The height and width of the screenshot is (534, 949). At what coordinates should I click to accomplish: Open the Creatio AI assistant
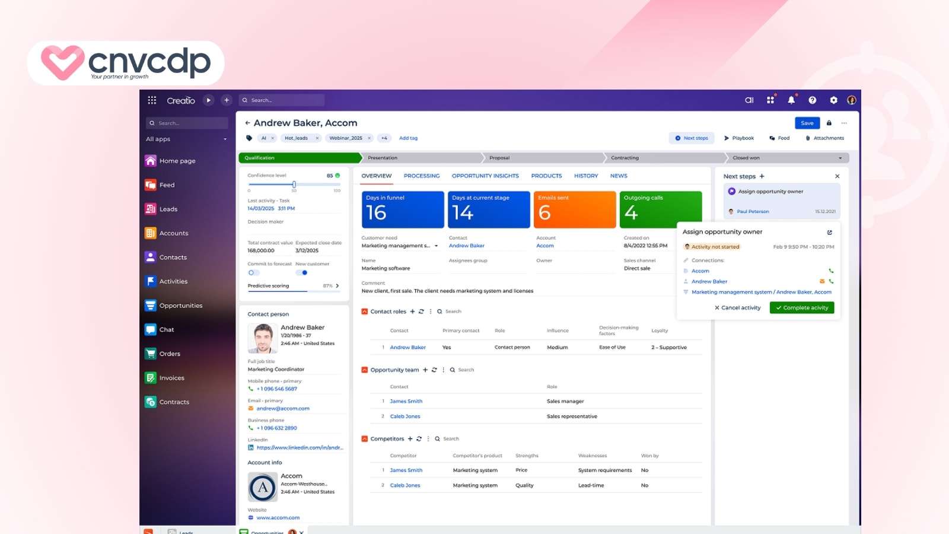749,100
